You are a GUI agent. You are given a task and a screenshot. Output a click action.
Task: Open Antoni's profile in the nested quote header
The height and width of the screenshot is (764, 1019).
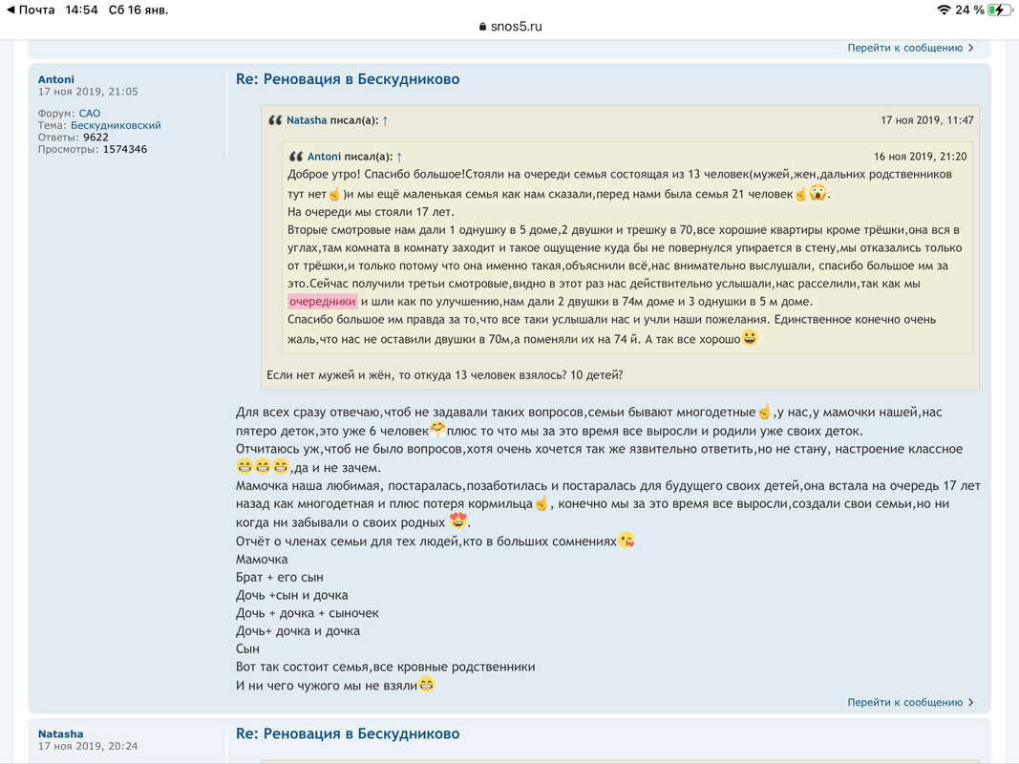(x=325, y=157)
